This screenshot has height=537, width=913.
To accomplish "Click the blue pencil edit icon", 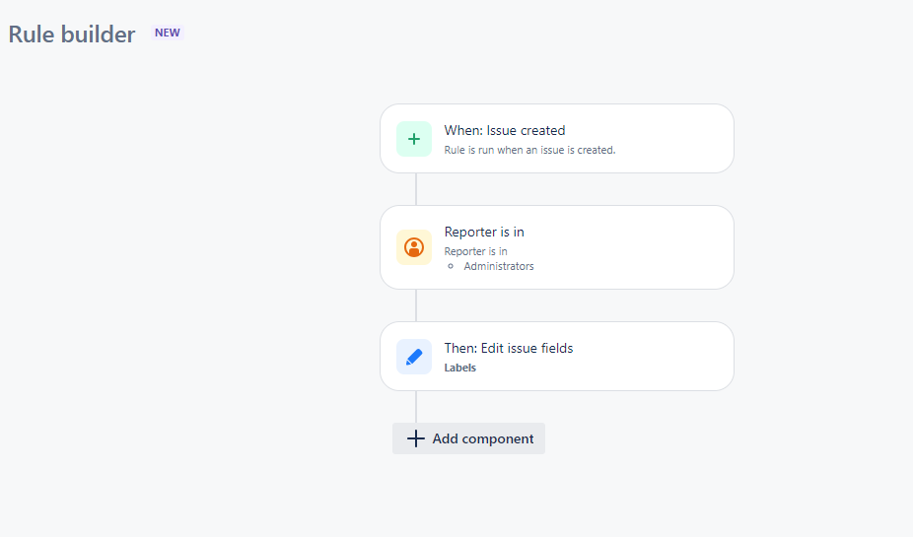I will (x=414, y=357).
